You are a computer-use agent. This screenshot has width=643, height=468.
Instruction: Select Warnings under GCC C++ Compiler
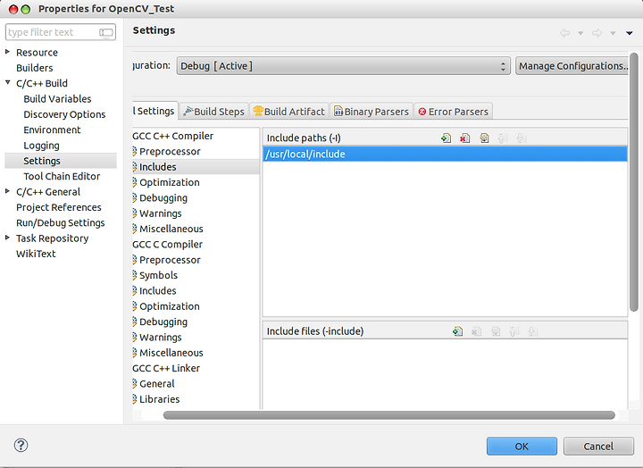161,213
